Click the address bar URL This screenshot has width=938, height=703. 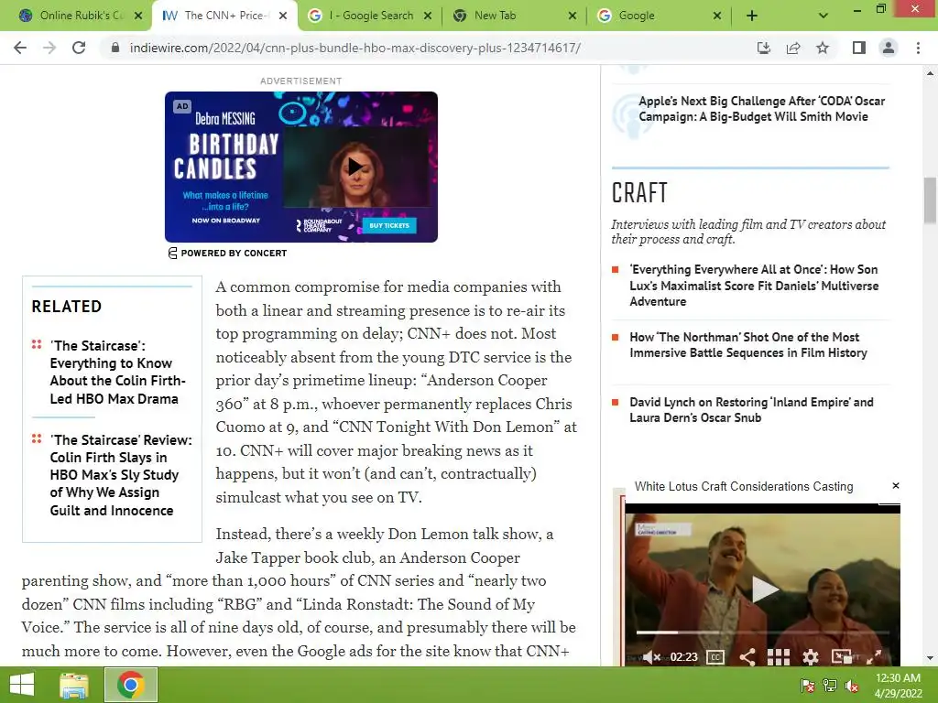[x=354, y=48]
